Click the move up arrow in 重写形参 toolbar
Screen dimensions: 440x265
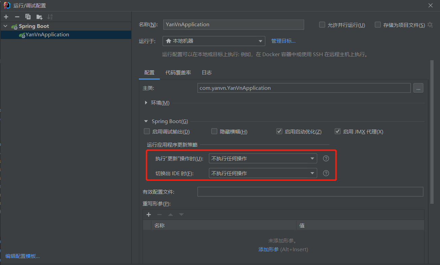click(171, 215)
